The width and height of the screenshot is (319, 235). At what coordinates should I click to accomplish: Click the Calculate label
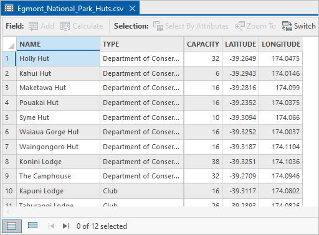(88, 26)
